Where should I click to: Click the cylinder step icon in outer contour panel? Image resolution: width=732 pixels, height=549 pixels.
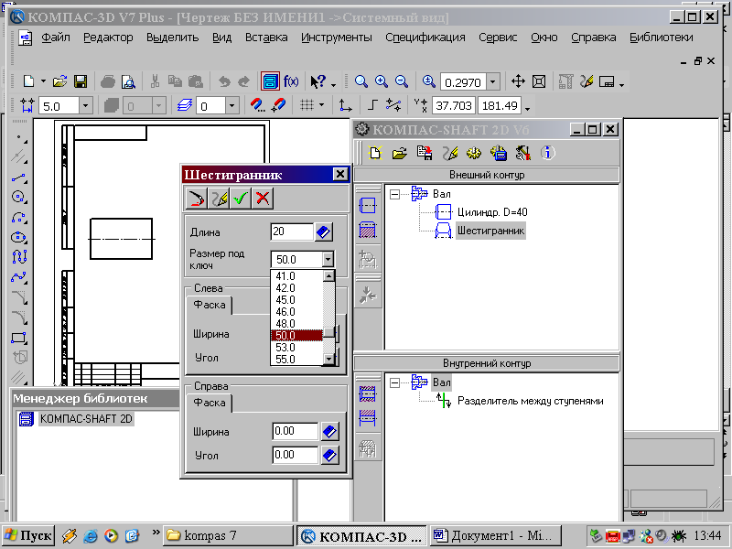pos(368,205)
